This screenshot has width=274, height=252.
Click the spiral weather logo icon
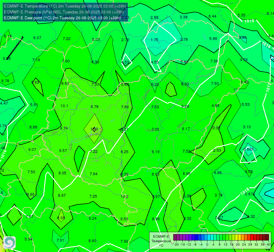[10, 242]
